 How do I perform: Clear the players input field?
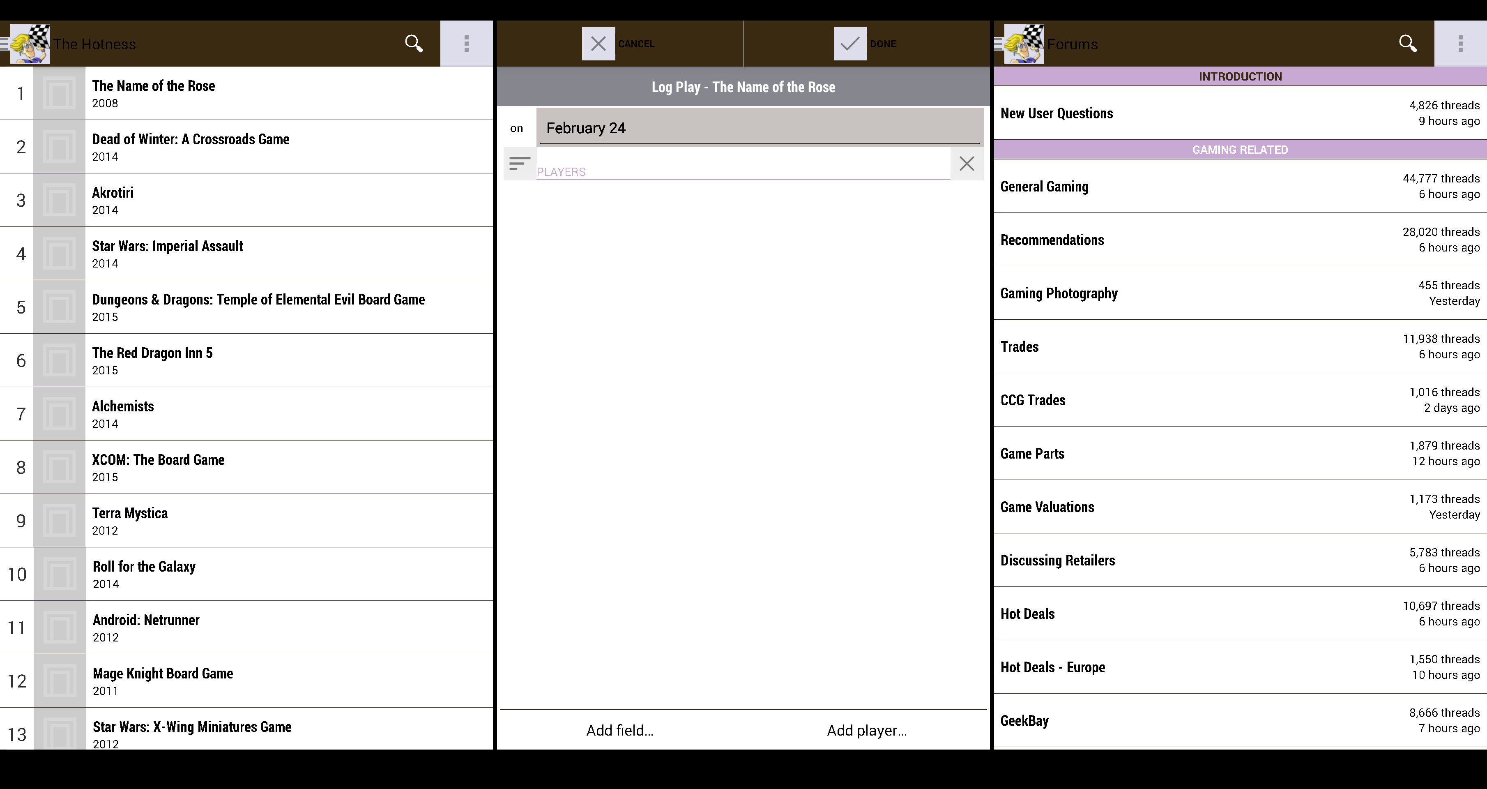[x=967, y=163]
